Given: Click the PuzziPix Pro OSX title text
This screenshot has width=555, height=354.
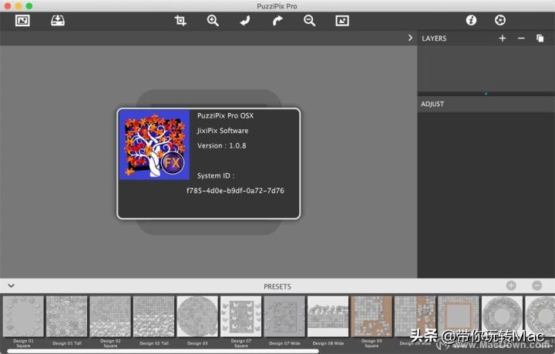Looking at the screenshot, I should click(225, 115).
